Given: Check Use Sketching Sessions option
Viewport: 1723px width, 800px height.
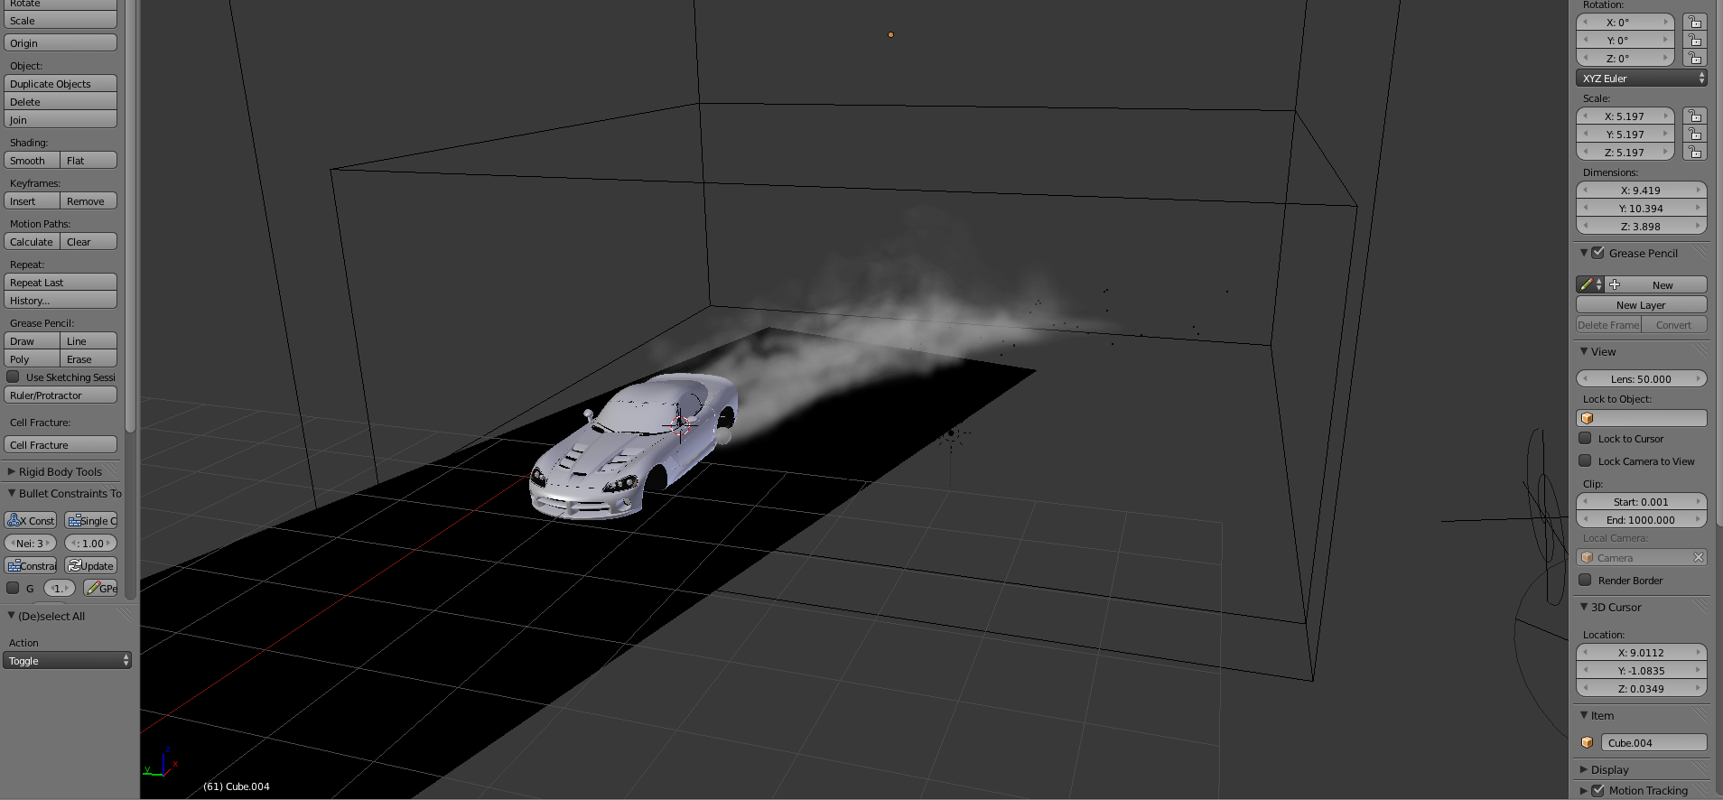Looking at the screenshot, I should (13, 377).
